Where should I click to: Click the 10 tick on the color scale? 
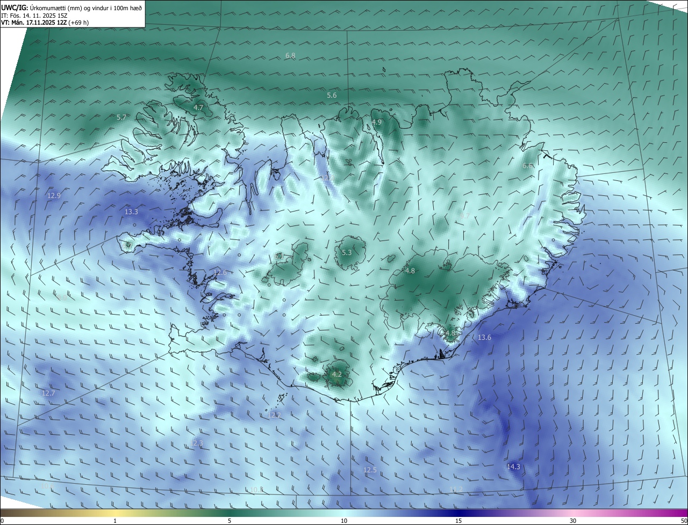[x=344, y=521]
